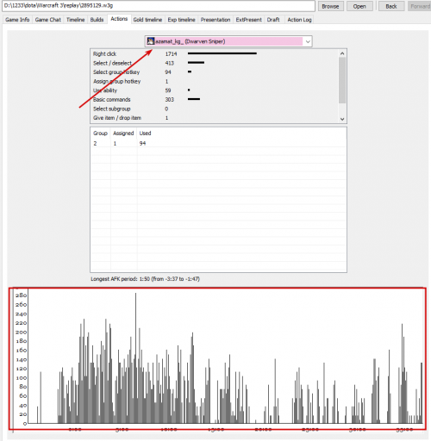
Task: Click the Longest AFK period text
Action: coord(145,279)
